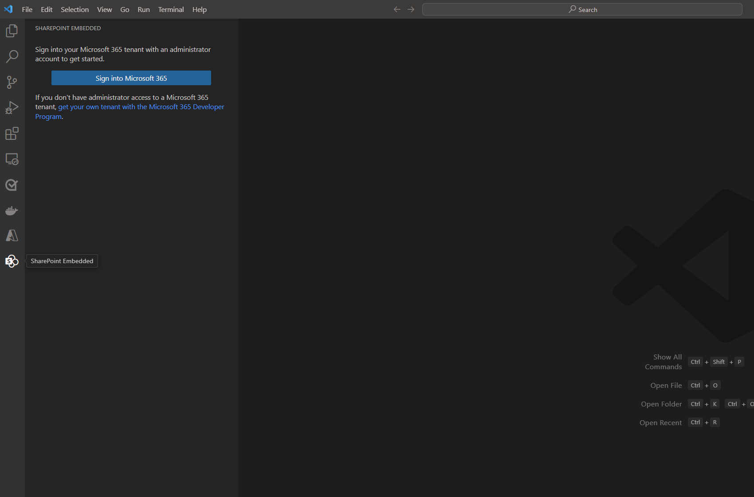Click the Show All Commands hint text

[x=664, y=362]
